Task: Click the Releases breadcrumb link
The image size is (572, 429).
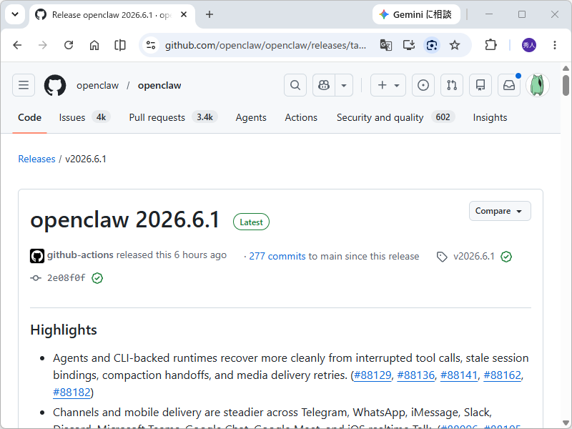Action: (x=37, y=159)
